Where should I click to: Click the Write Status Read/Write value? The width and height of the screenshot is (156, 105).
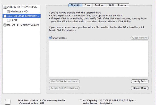click(x=106, y=103)
